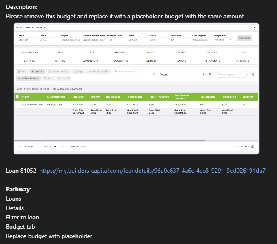Open the 100 items per page dropdown

63,146
